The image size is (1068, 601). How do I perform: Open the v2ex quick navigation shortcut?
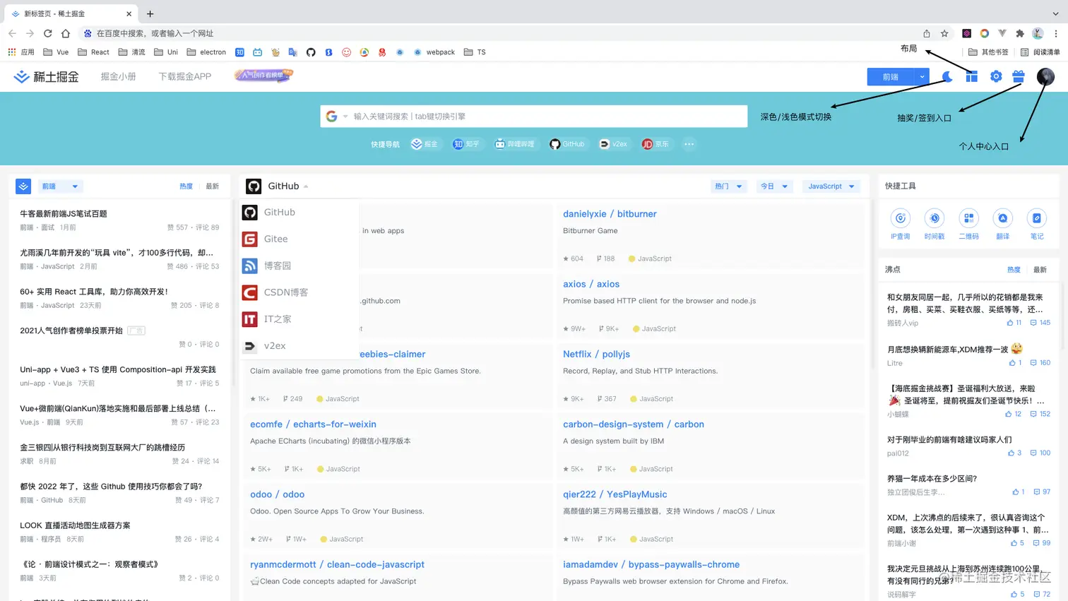[x=613, y=144]
